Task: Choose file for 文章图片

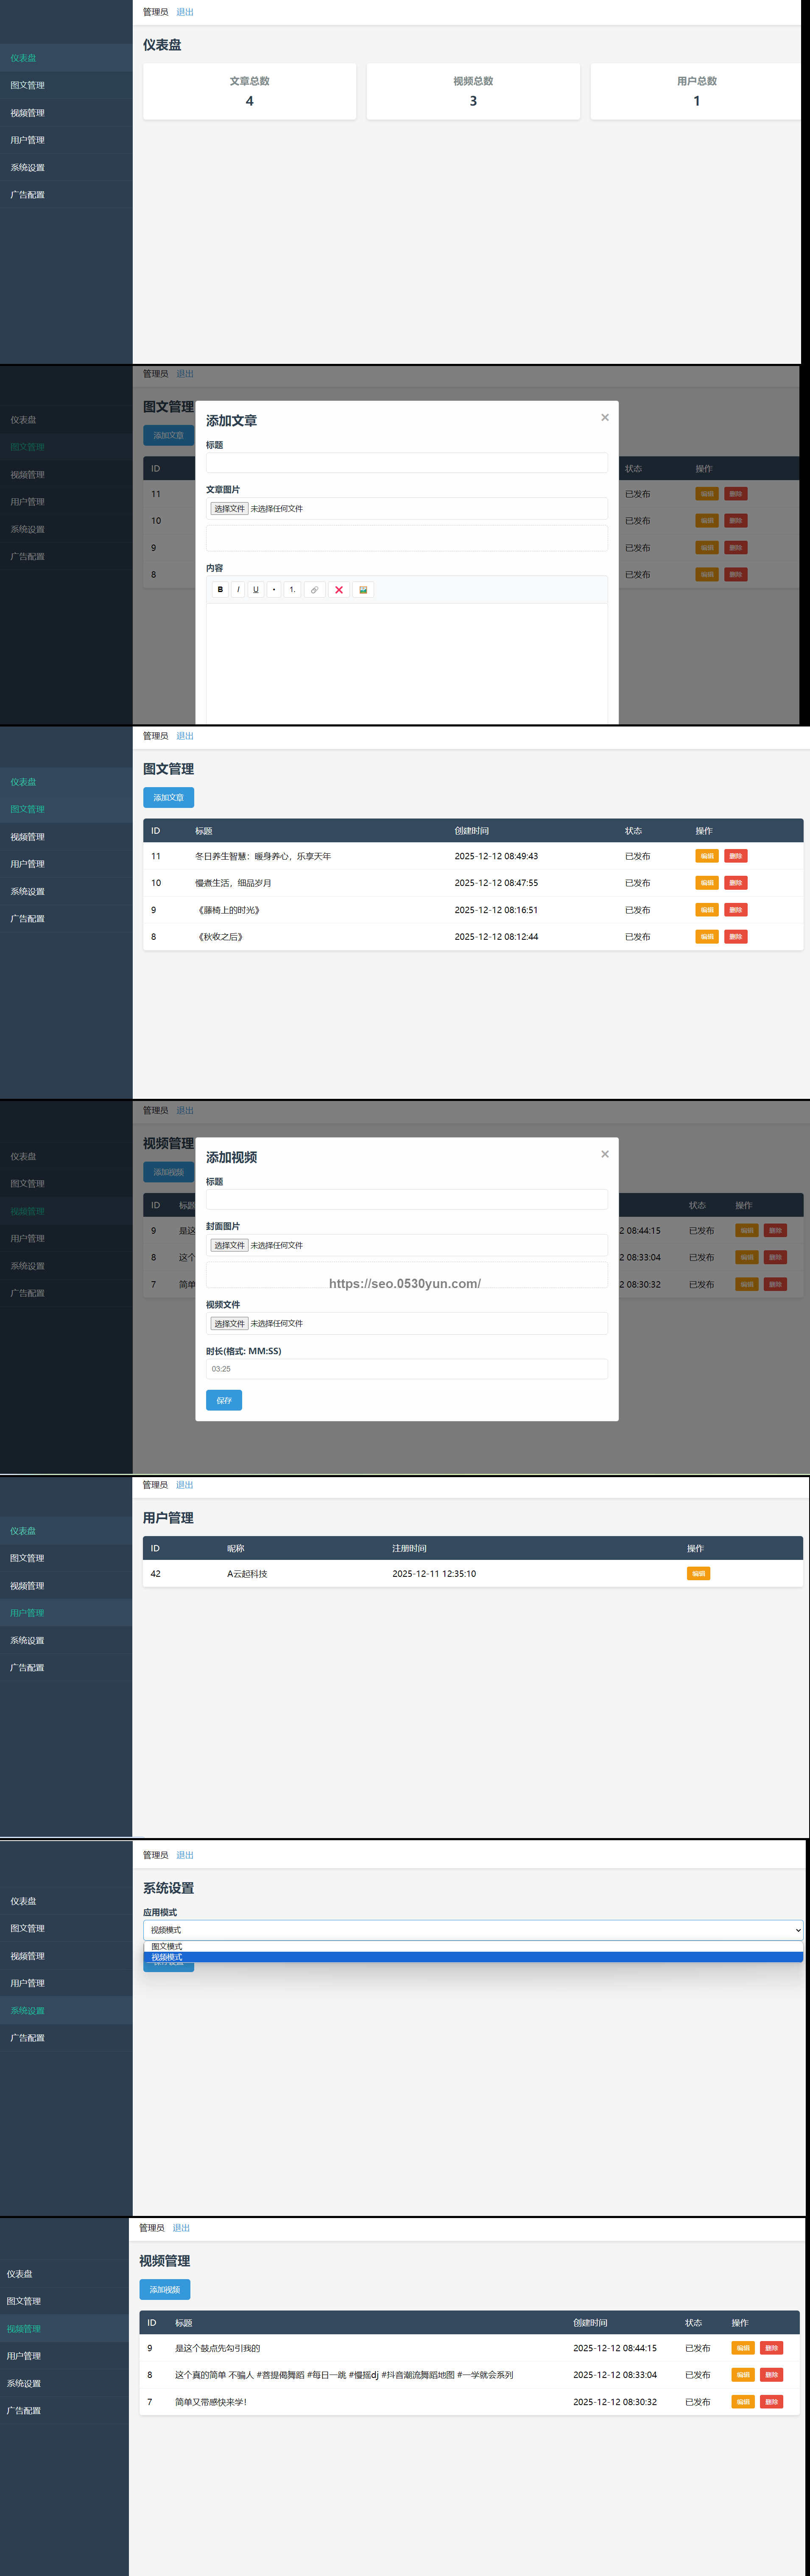Action: (229, 509)
